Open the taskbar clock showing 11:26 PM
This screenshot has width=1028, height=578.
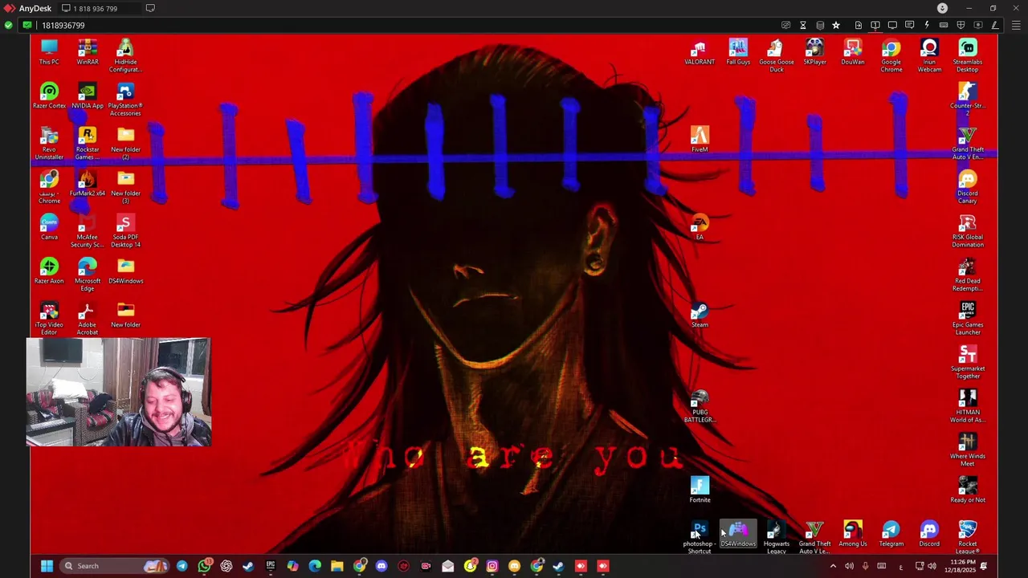click(962, 566)
